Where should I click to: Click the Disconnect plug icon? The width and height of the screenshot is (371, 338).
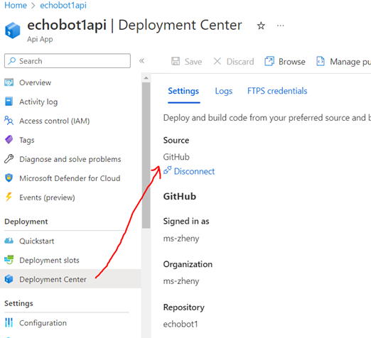[x=167, y=170]
